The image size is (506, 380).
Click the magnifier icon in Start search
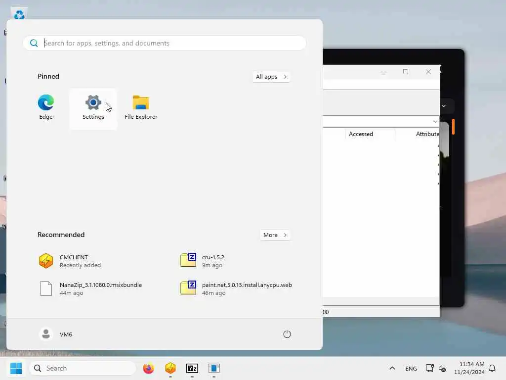click(34, 43)
